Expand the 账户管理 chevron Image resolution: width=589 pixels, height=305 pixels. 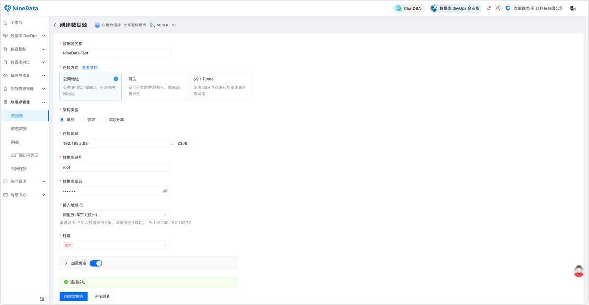pyautogui.click(x=43, y=181)
